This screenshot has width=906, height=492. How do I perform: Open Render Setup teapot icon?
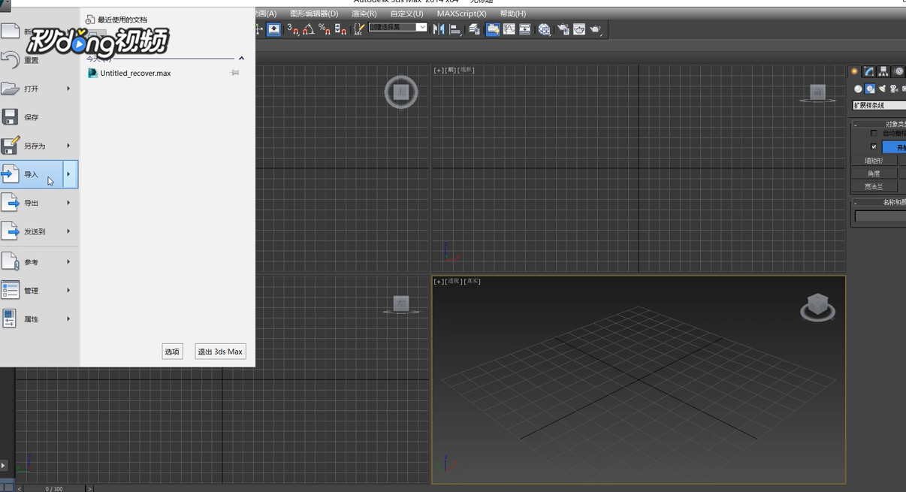[563, 29]
